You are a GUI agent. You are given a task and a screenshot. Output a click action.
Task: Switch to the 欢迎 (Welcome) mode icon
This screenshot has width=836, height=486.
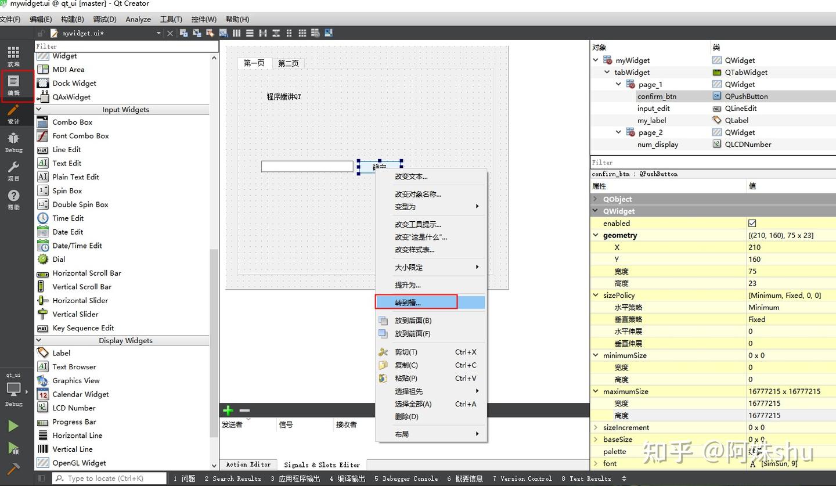pyautogui.click(x=13, y=55)
